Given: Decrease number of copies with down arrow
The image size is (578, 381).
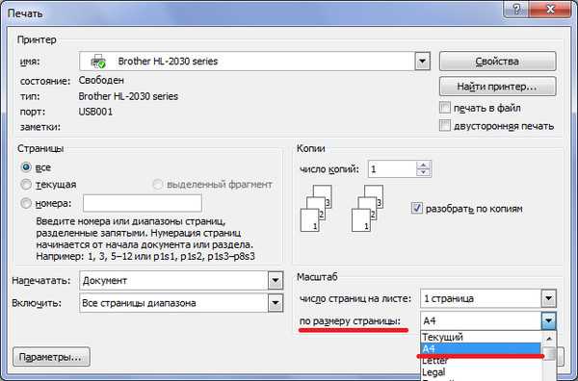Looking at the screenshot, I should tap(423, 172).
